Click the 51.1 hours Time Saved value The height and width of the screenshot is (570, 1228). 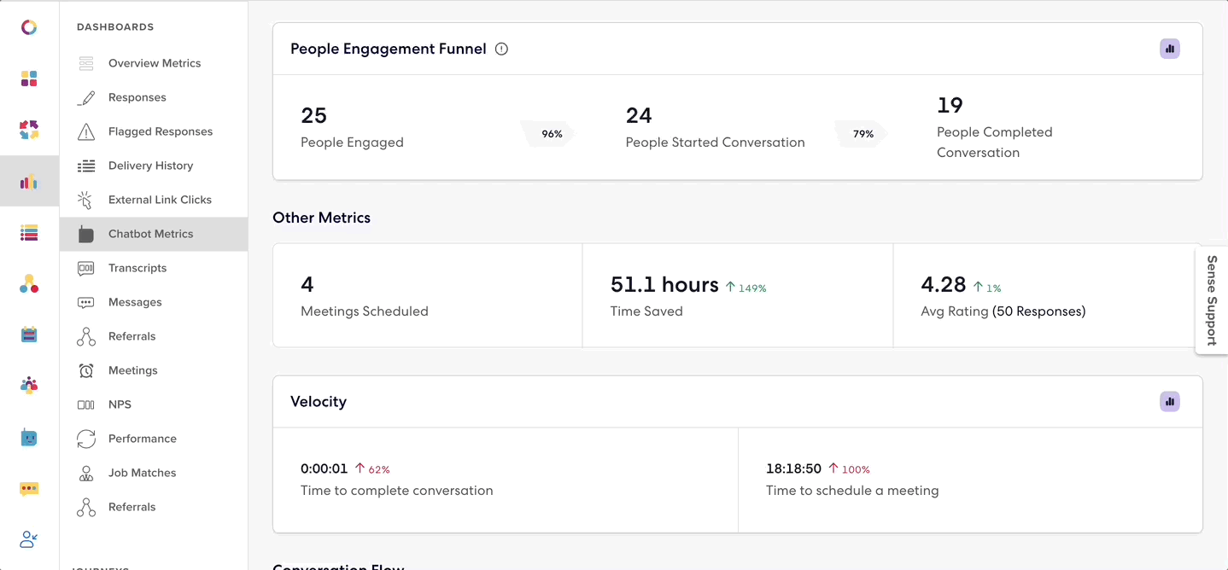[x=664, y=284]
